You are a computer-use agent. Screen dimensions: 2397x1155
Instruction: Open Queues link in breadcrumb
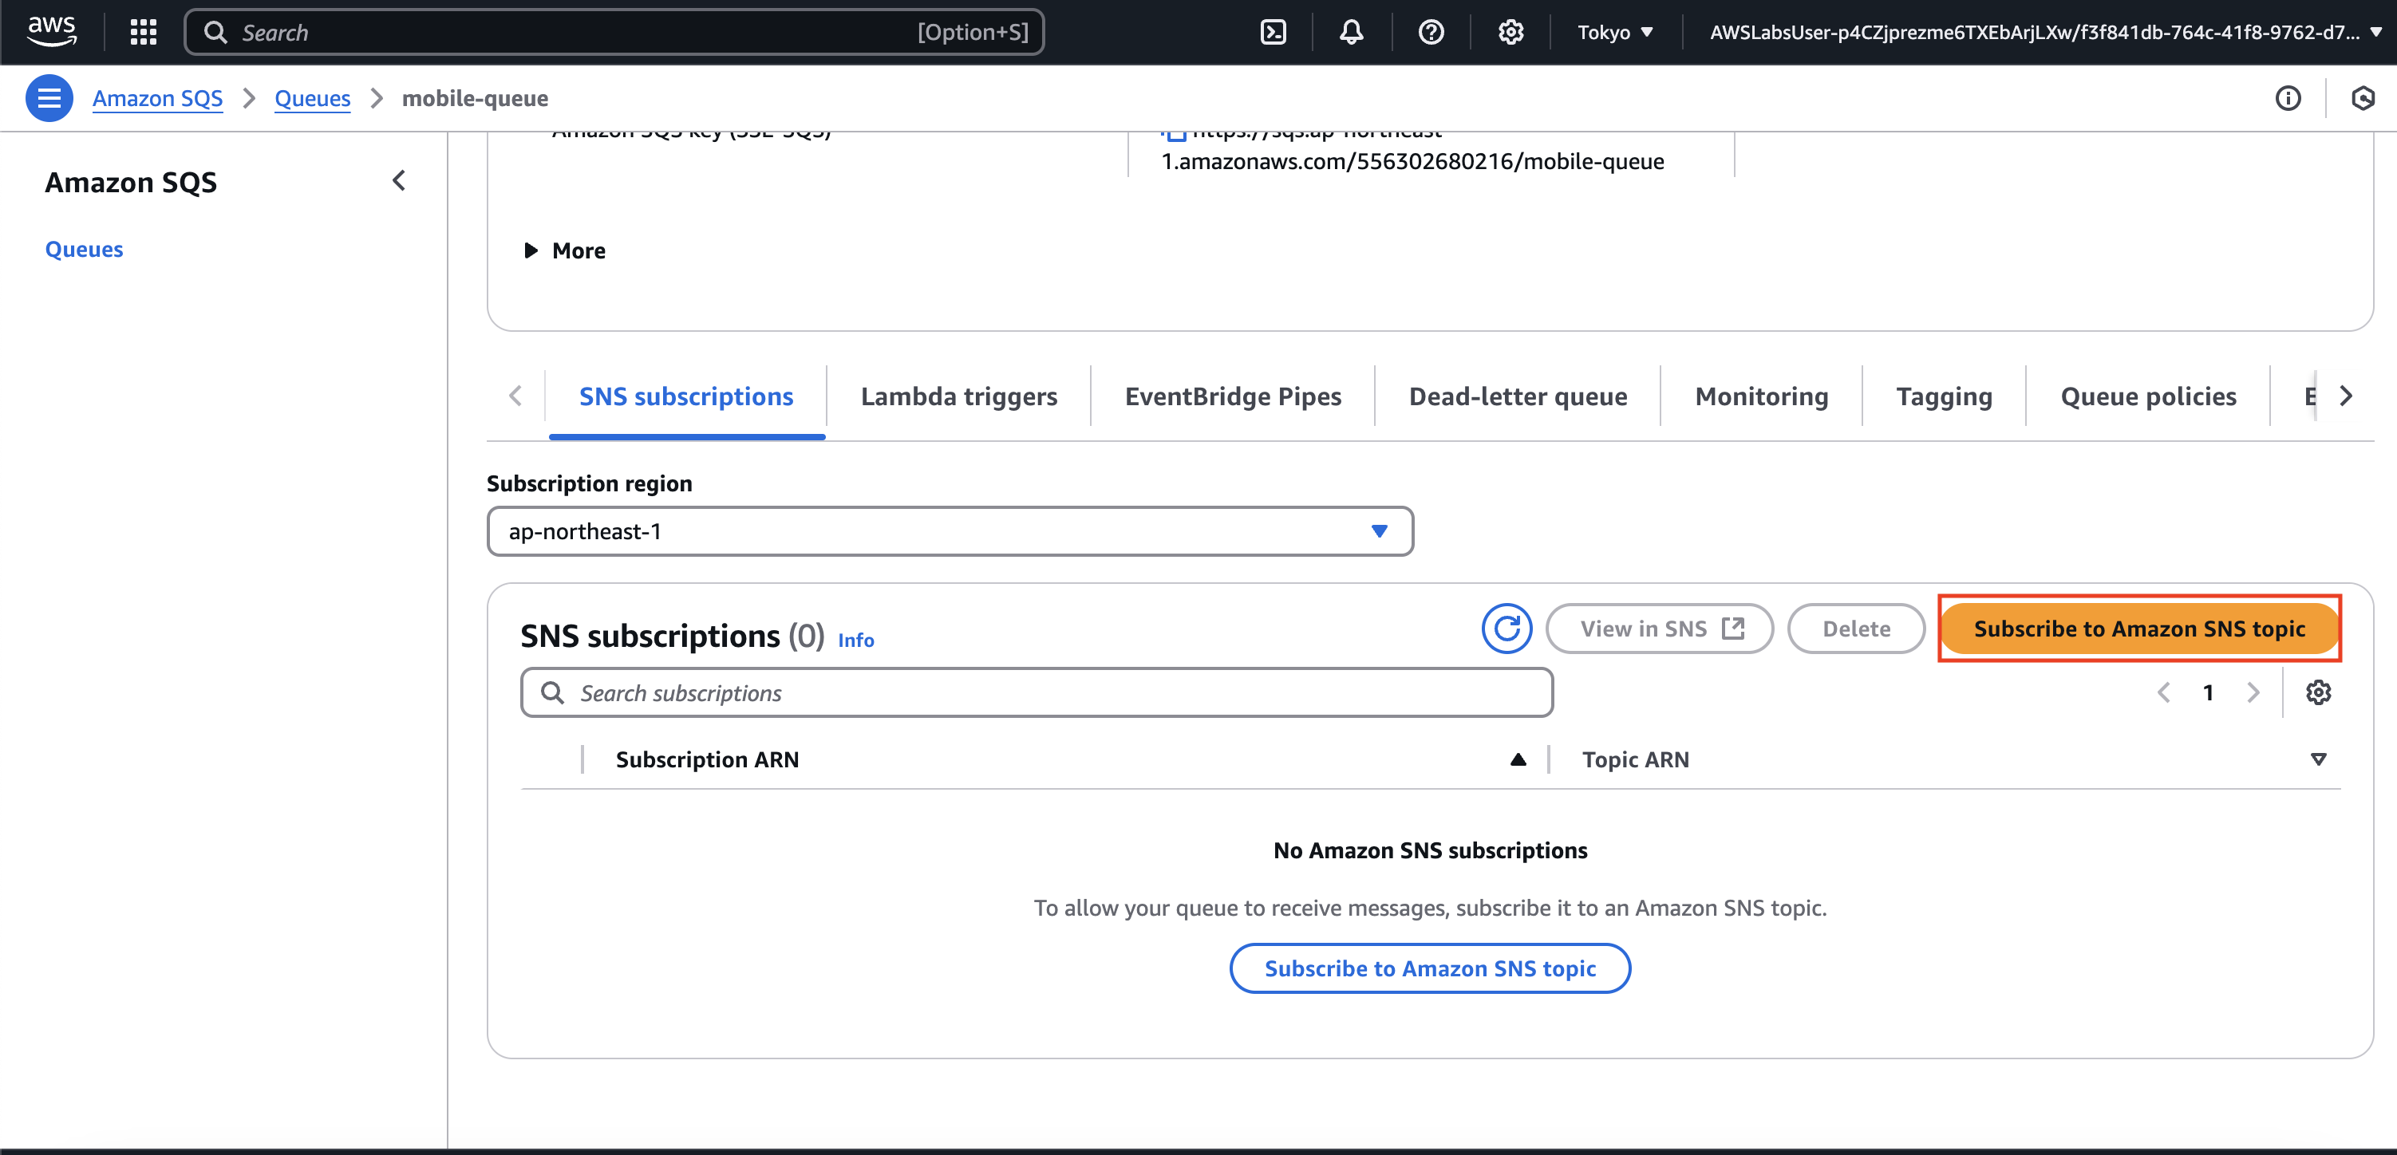[312, 97]
